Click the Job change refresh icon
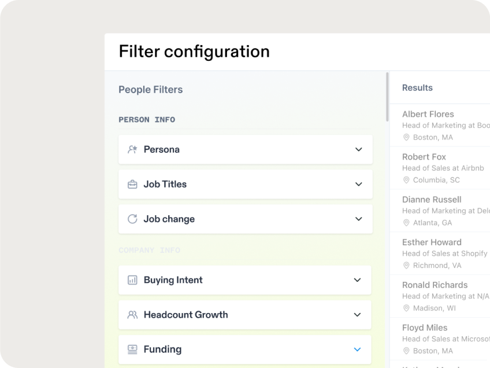Viewport: 490px width, 368px height. point(132,219)
